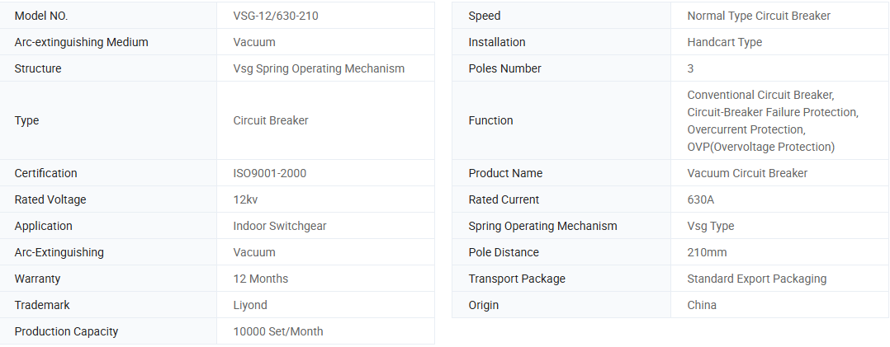Select the Vacuum Circuit Breaker product name
This screenshot has height=347, width=890.
(747, 173)
